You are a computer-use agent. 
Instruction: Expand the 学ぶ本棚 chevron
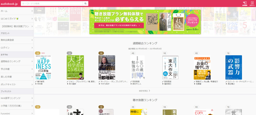coord(32,69)
